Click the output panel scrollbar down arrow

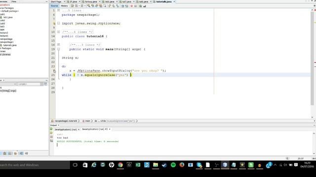pos(314,153)
